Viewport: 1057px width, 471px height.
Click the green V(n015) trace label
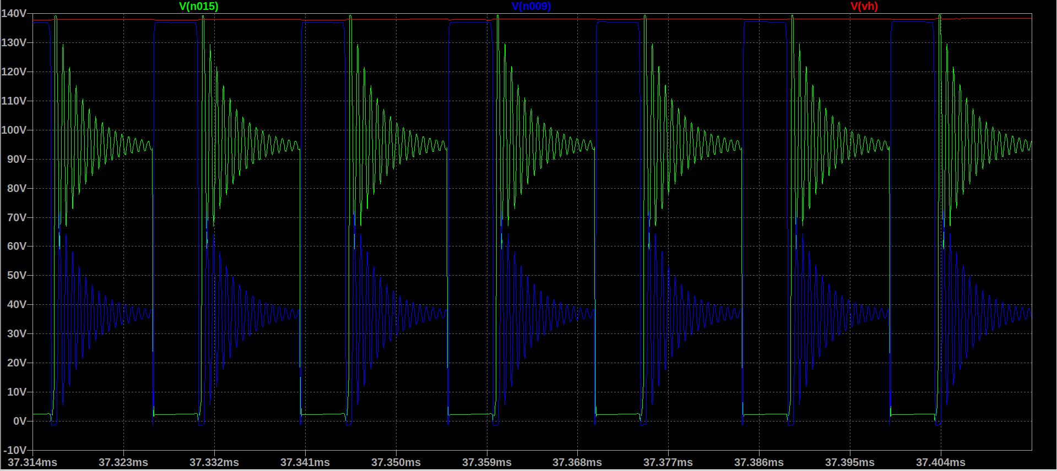click(x=198, y=7)
